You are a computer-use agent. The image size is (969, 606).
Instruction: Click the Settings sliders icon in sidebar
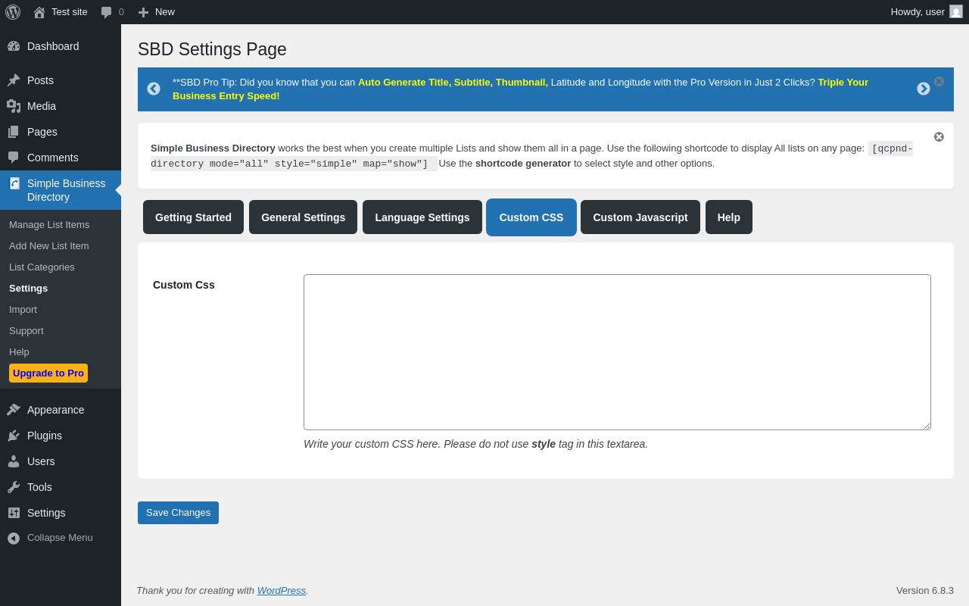click(x=14, y=513)
